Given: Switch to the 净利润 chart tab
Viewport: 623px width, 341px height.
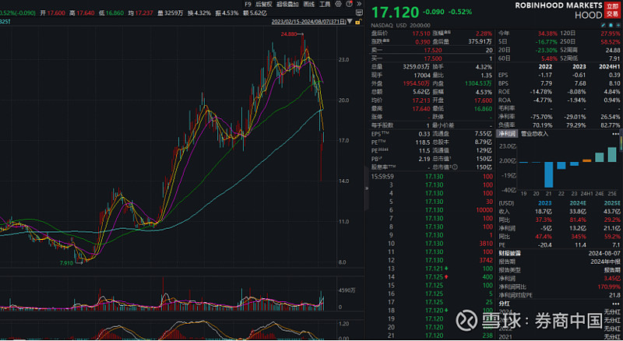Looking at the screenshot, I should point(508,134).
